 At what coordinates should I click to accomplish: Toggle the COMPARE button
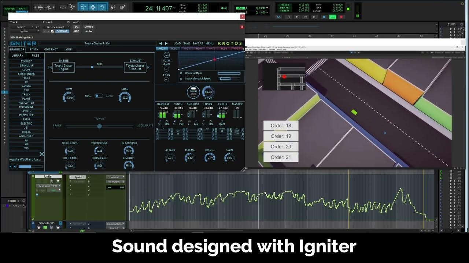62,31
